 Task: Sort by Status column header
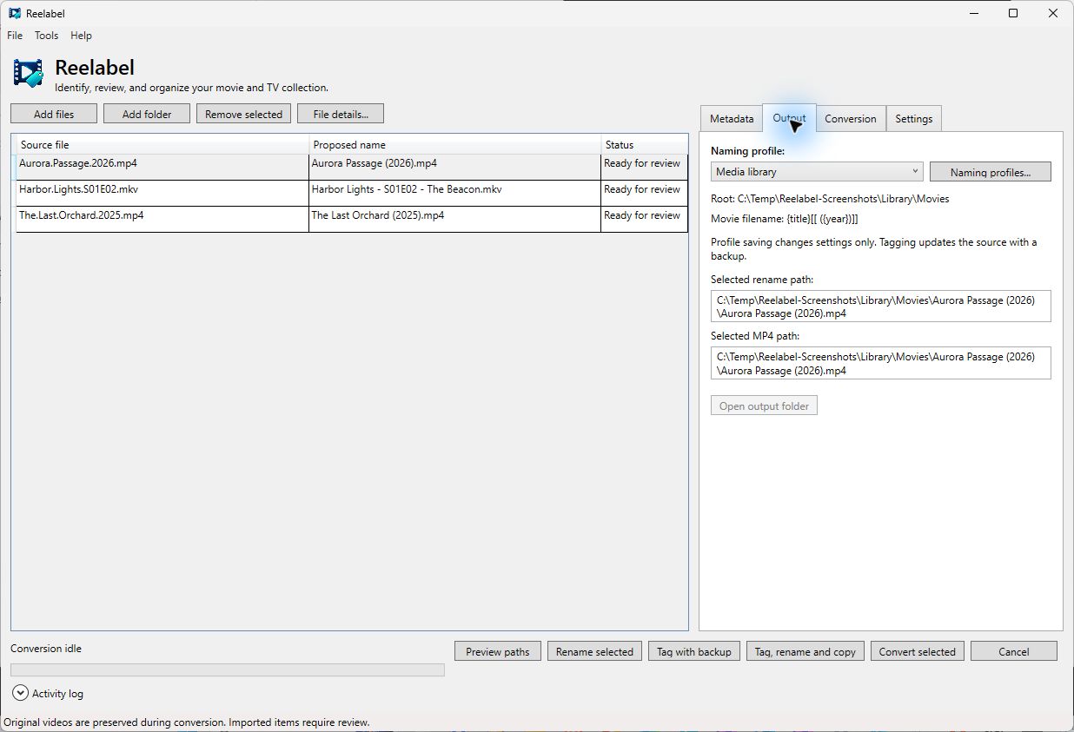click(644, 145)
